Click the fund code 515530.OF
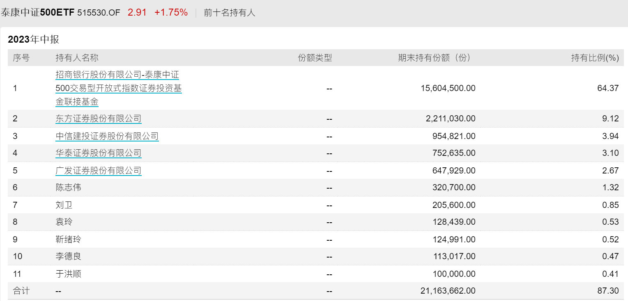Viewport: 628px width, 301px height. [x=99, y=13]
